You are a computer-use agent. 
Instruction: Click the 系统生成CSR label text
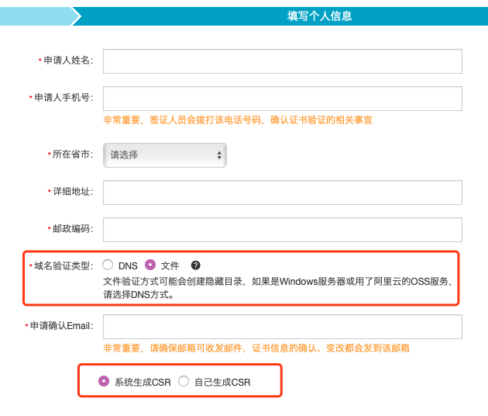[x=143, y=382]
